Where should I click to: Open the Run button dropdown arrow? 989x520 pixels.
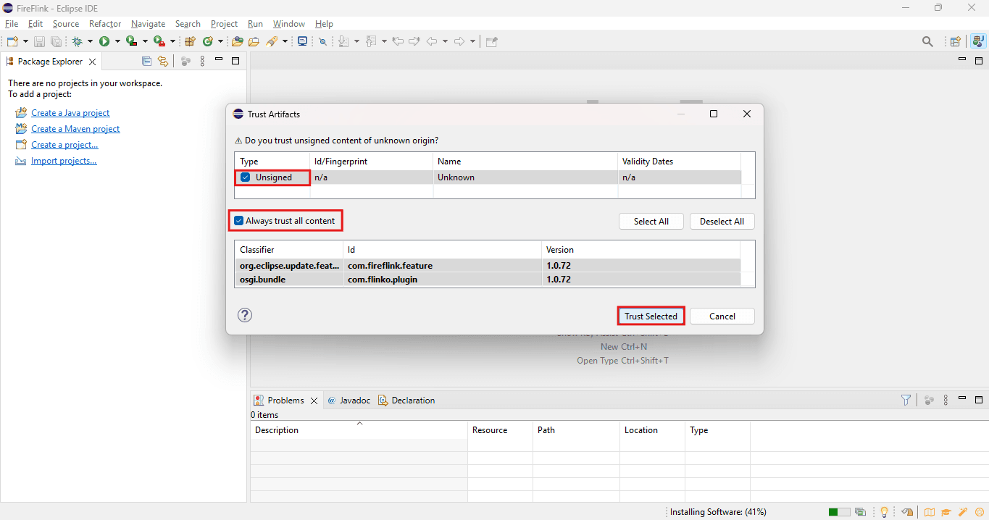pyautogui.click(x=117, y=41)
